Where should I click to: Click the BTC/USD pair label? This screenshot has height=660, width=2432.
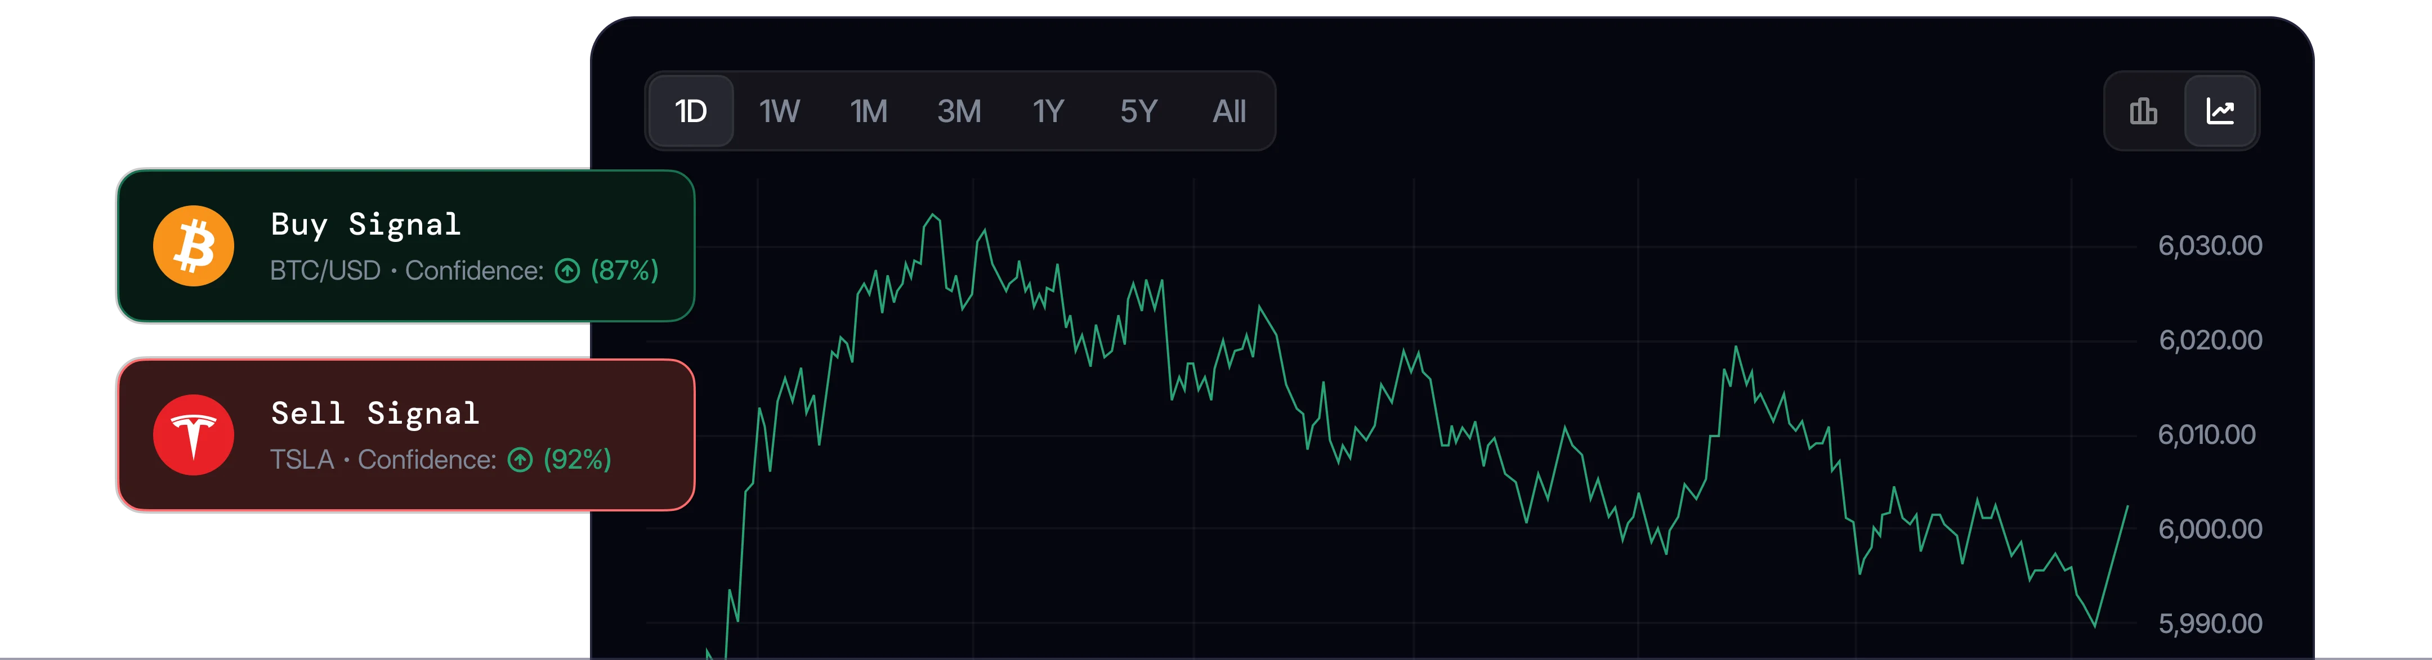click(326, 271)
